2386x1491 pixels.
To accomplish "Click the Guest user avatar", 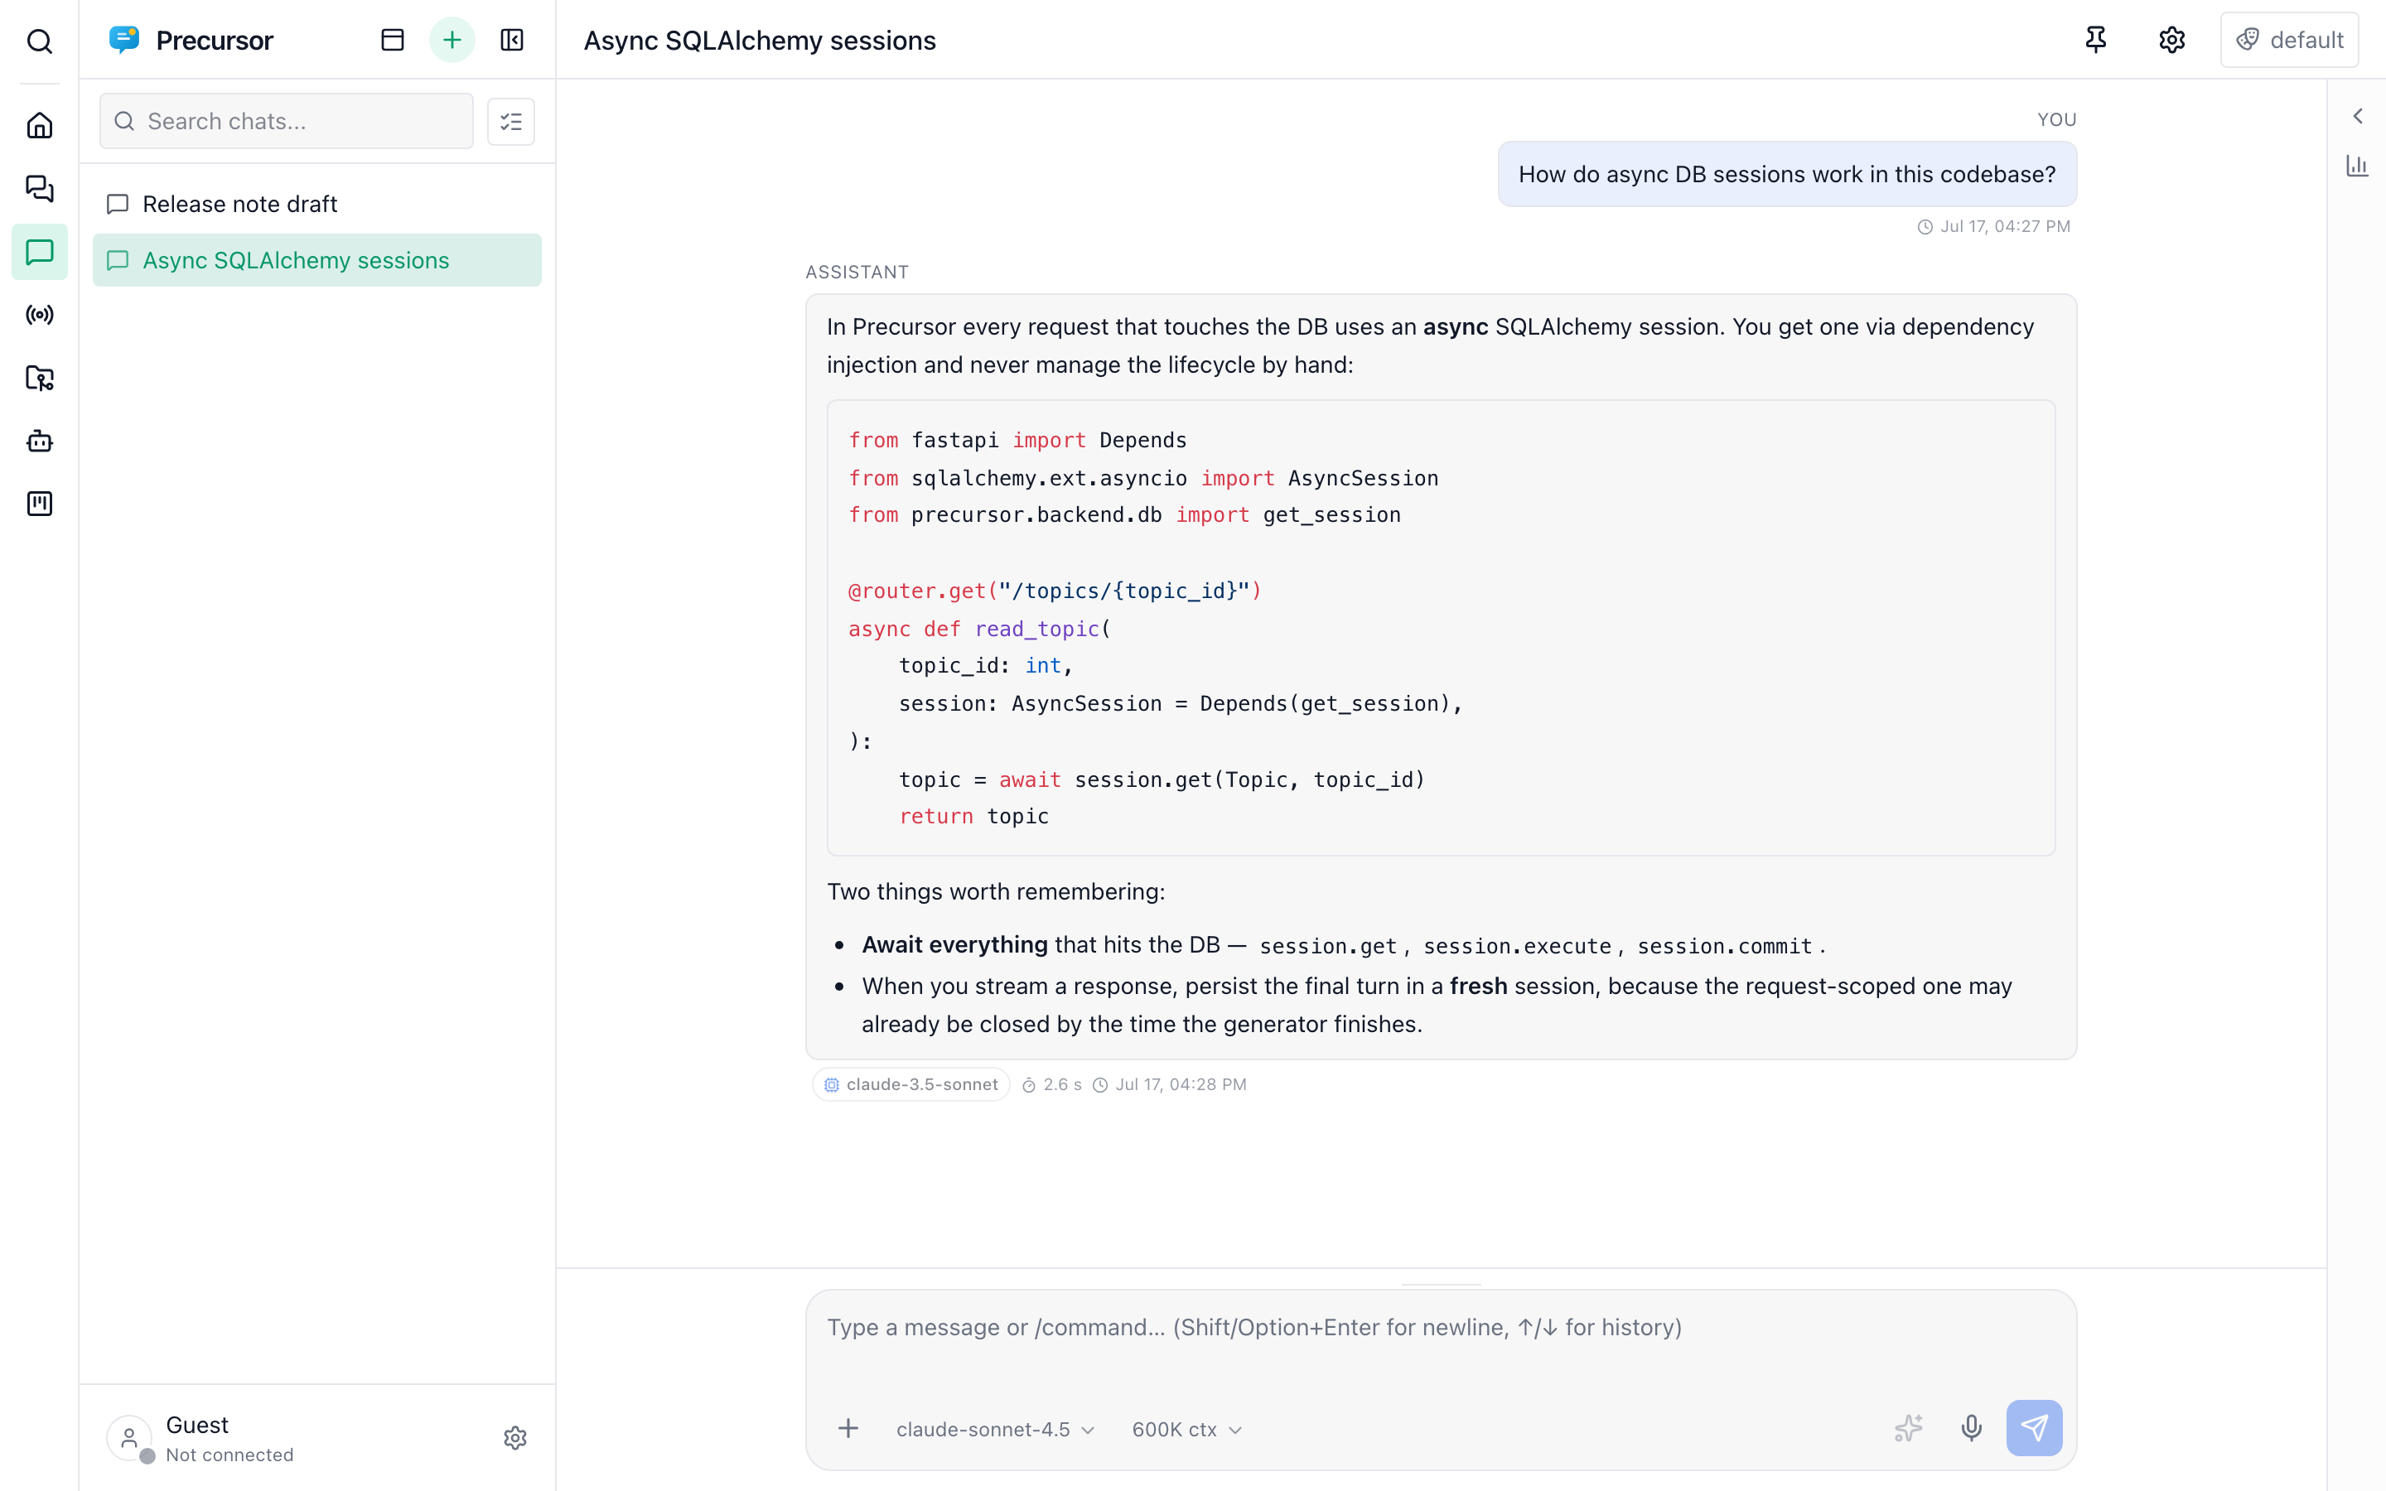I will [x=129, y=1438].
